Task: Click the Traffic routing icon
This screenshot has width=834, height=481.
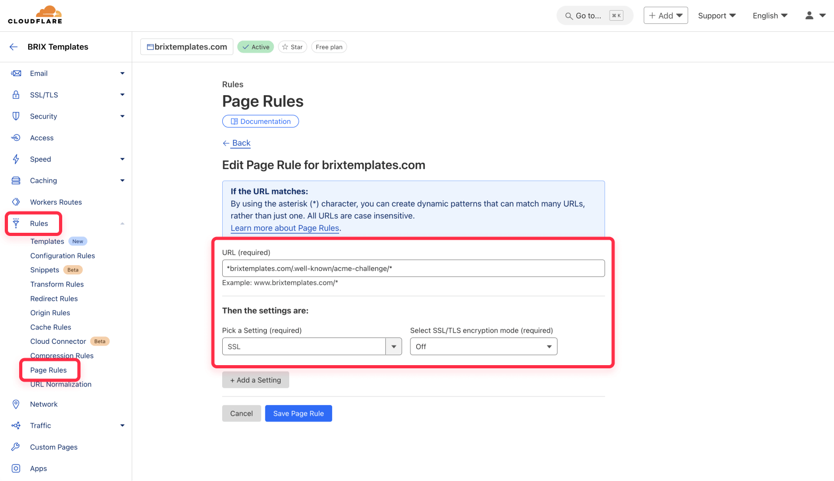Action: coord(16,426)
